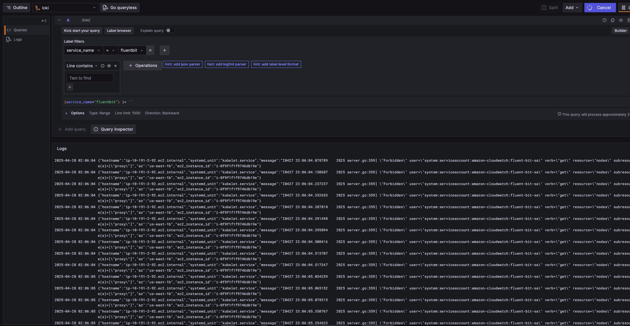This screenshot has width=630, height=326.
Task: Open the loki data source dropdown
Action: 65,8
